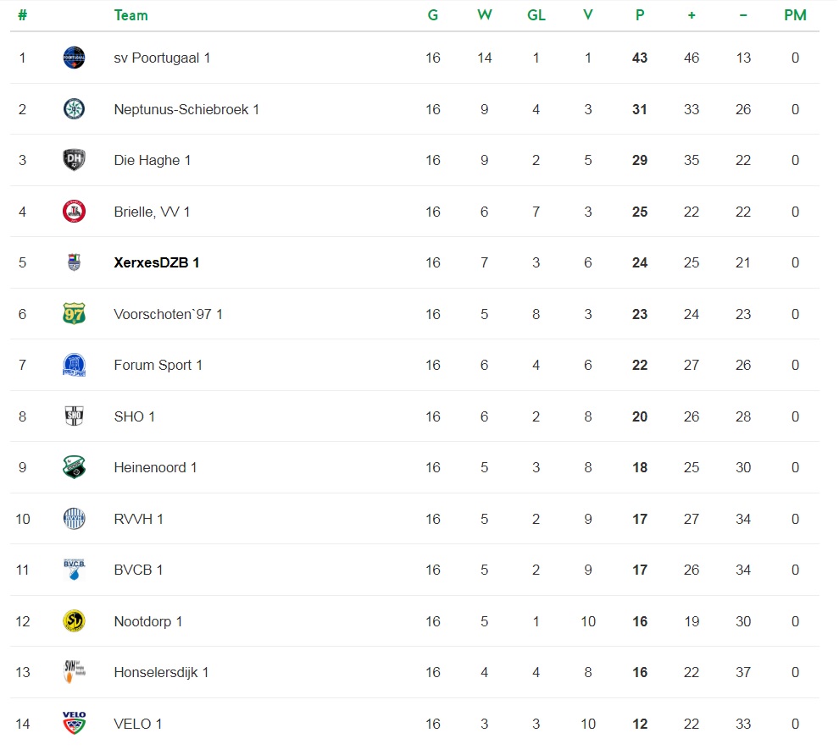Click the RVVH striped round logo
Viewport: 839px width, 755px height.
point(74,518)
